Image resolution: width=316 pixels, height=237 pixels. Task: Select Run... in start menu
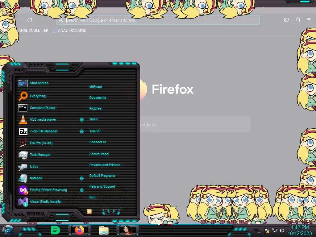tap(94, 197)
